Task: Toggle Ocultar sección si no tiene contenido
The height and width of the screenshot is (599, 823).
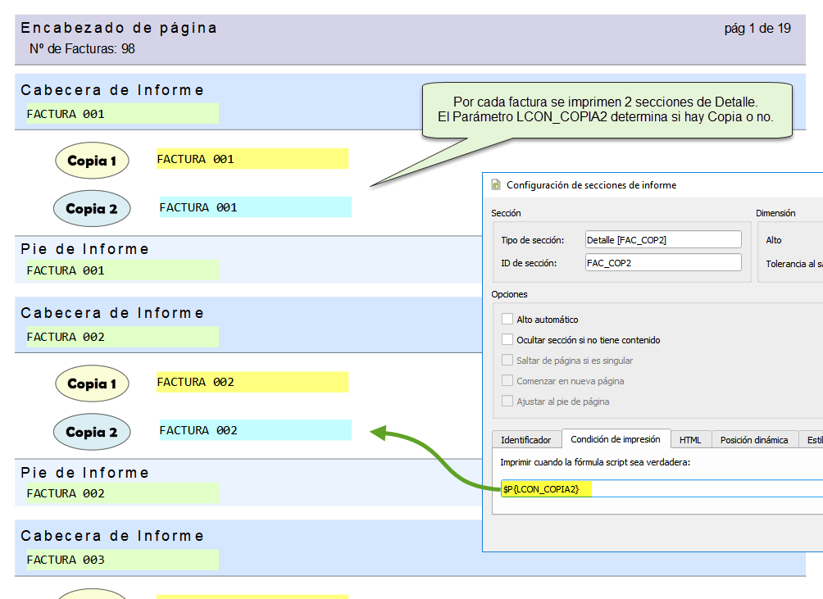Action: 507,340
